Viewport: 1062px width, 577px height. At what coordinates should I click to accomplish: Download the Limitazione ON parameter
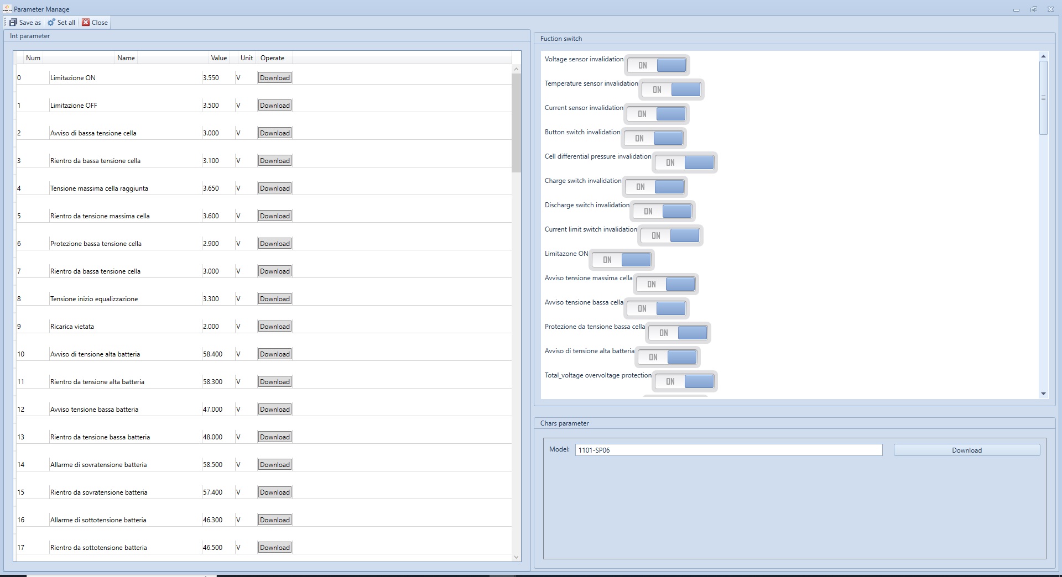coord(275,78)
